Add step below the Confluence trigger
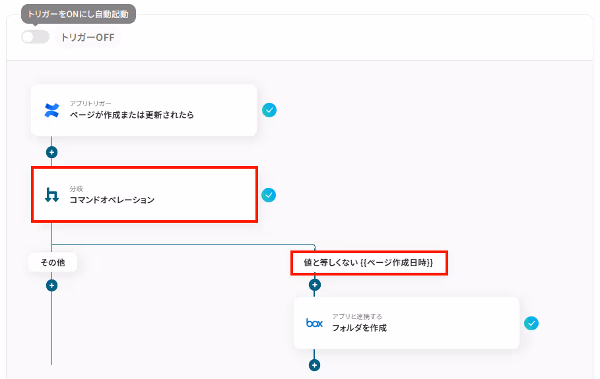The width and height of the screenshot is (600, 379). coord(51,152)
